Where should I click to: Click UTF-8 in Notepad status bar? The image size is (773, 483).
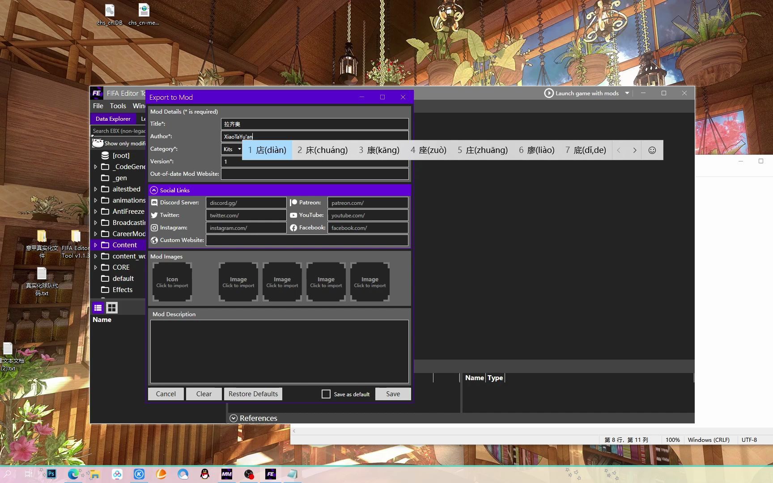click(749, 440)
